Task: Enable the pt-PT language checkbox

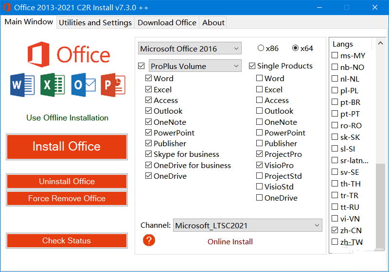Action: click(x=335, y=113)
